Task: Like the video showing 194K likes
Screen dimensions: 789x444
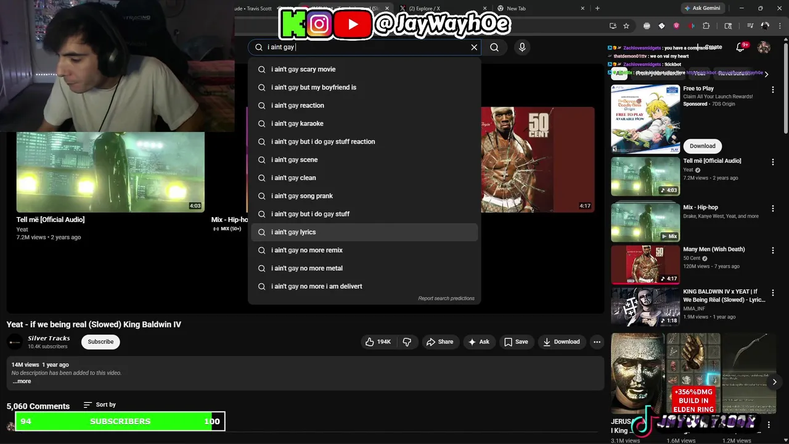Action: point(378,342)
